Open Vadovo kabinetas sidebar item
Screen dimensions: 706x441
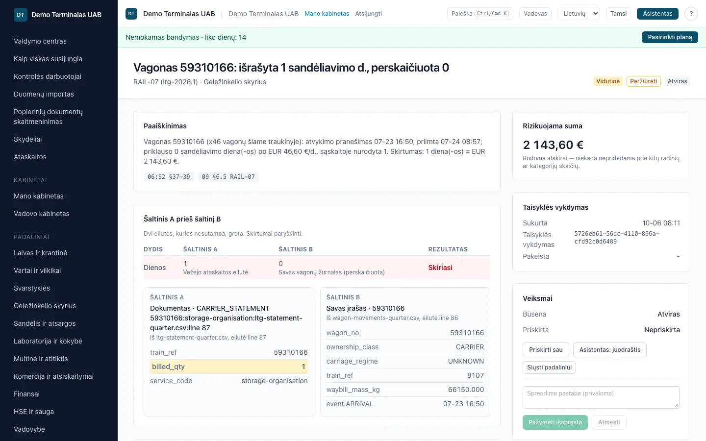click(59, 214)
